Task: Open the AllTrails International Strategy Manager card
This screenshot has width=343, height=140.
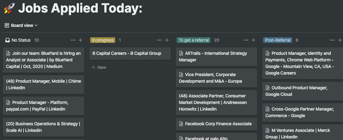Action: pyautogui.click(x=216, y=57)
